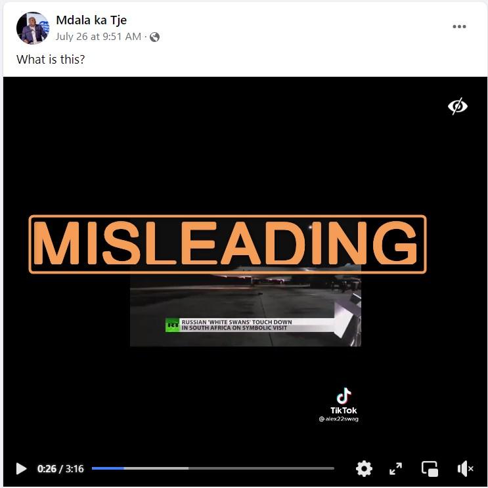Enter fullscreen mode
The width and height of the screenshot is (488, 488).
[x=396, y=468]
